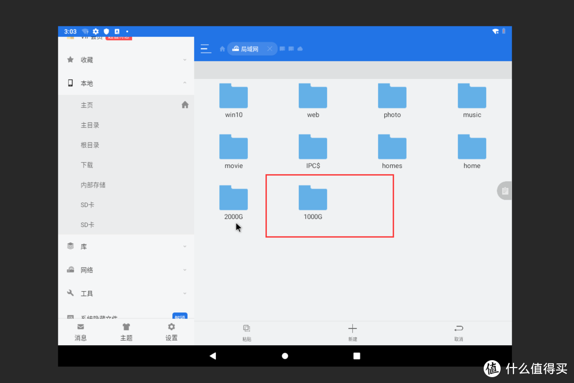Screen dimensions: 574x383
Task: Select 本地 local in the sidebar
Action: click(x=126, y=83)
